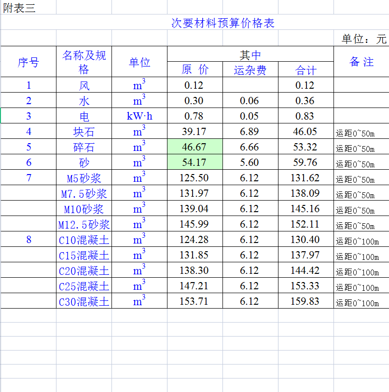Click 块石 total 46.05
Image resolution: width=389 pixels, height=392 pixels.
point(306,131)
